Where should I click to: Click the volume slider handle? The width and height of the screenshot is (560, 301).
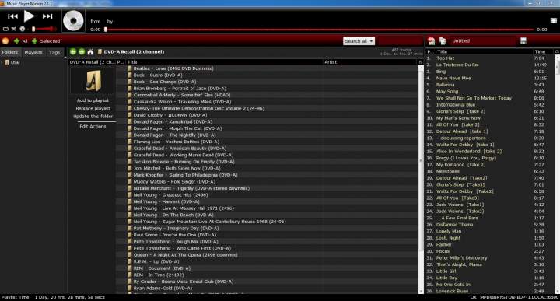[33, 29]
